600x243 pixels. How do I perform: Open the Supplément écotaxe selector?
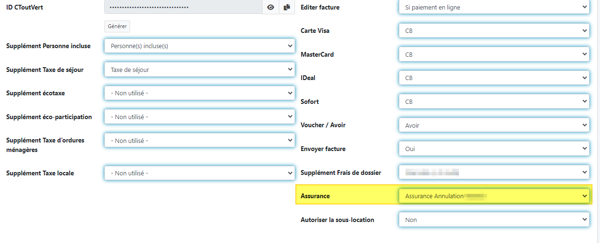(x=199, y=93)
